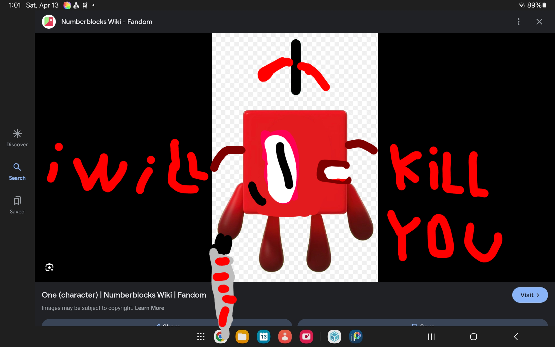Open the One (character) page title

coord(124,295)
